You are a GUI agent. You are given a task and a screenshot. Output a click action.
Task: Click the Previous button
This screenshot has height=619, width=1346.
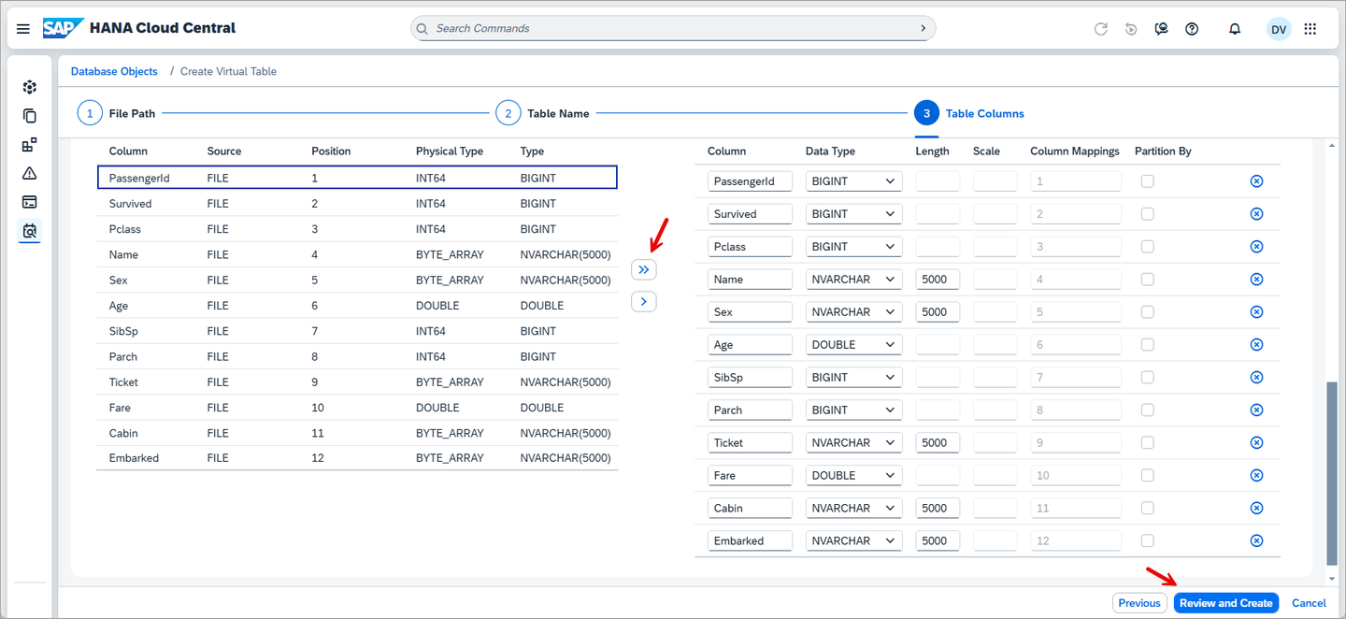pos(1139,603)
